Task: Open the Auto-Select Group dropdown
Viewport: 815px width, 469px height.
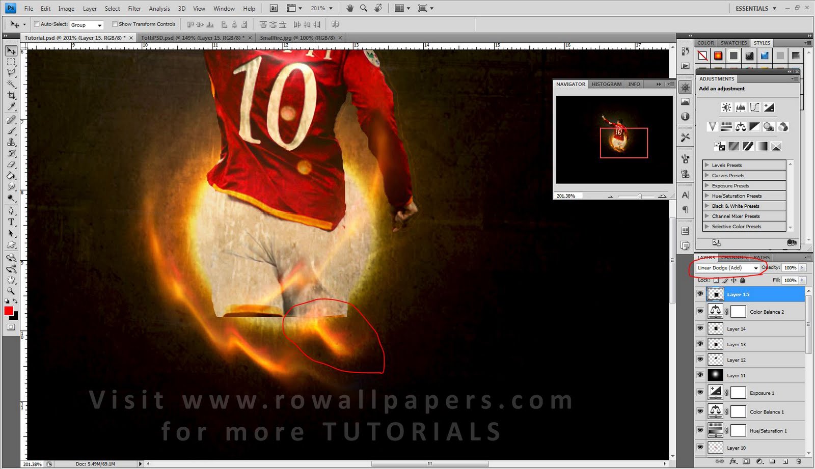Action: [86, 24]
